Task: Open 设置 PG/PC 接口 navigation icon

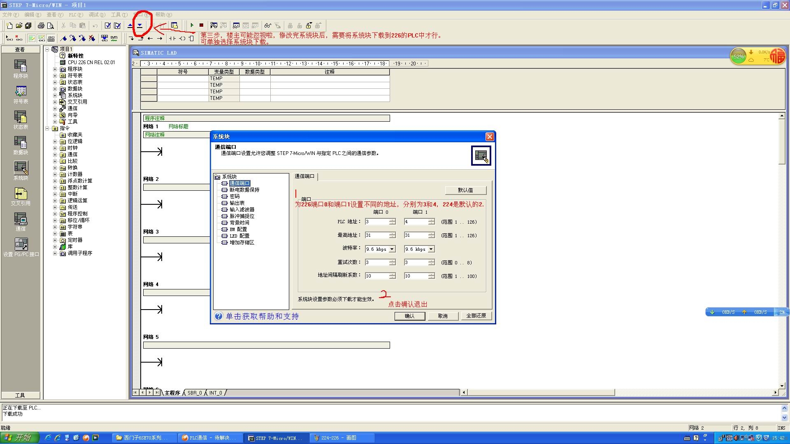Action: tap(21, 245)
